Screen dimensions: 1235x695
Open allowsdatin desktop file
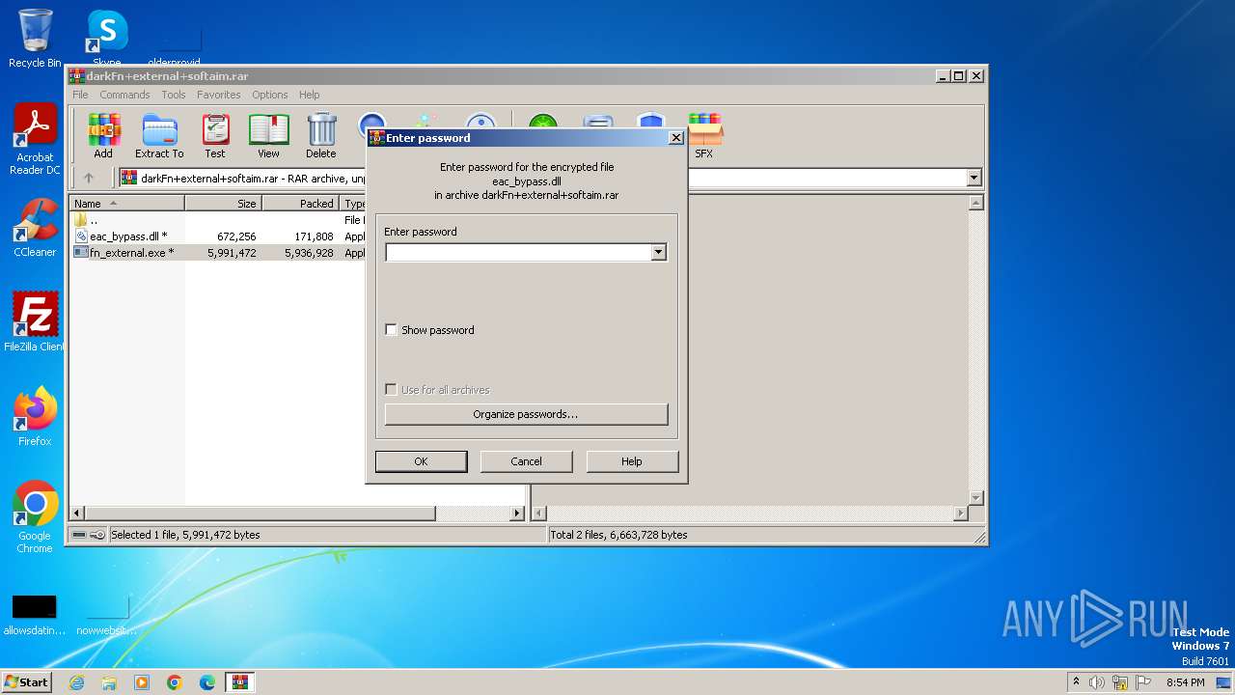pyautogui.click(x=35, y=615)
